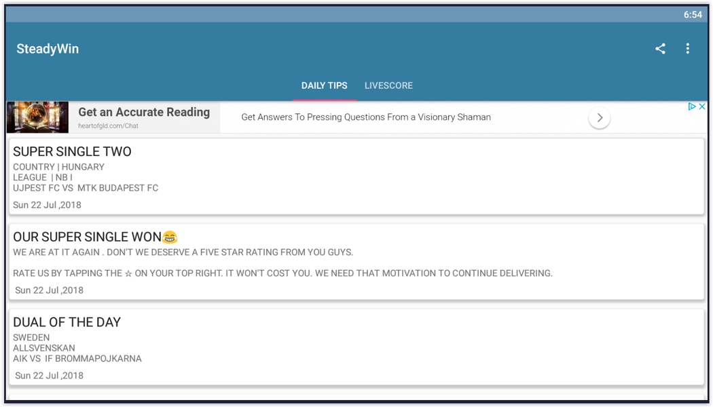
Task: Click the 'FIVE STAR RATING' message line
Action: pos(183,252)
